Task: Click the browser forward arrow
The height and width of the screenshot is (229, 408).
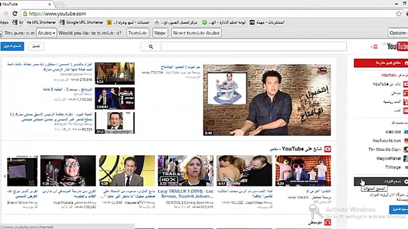Action: 5,14
